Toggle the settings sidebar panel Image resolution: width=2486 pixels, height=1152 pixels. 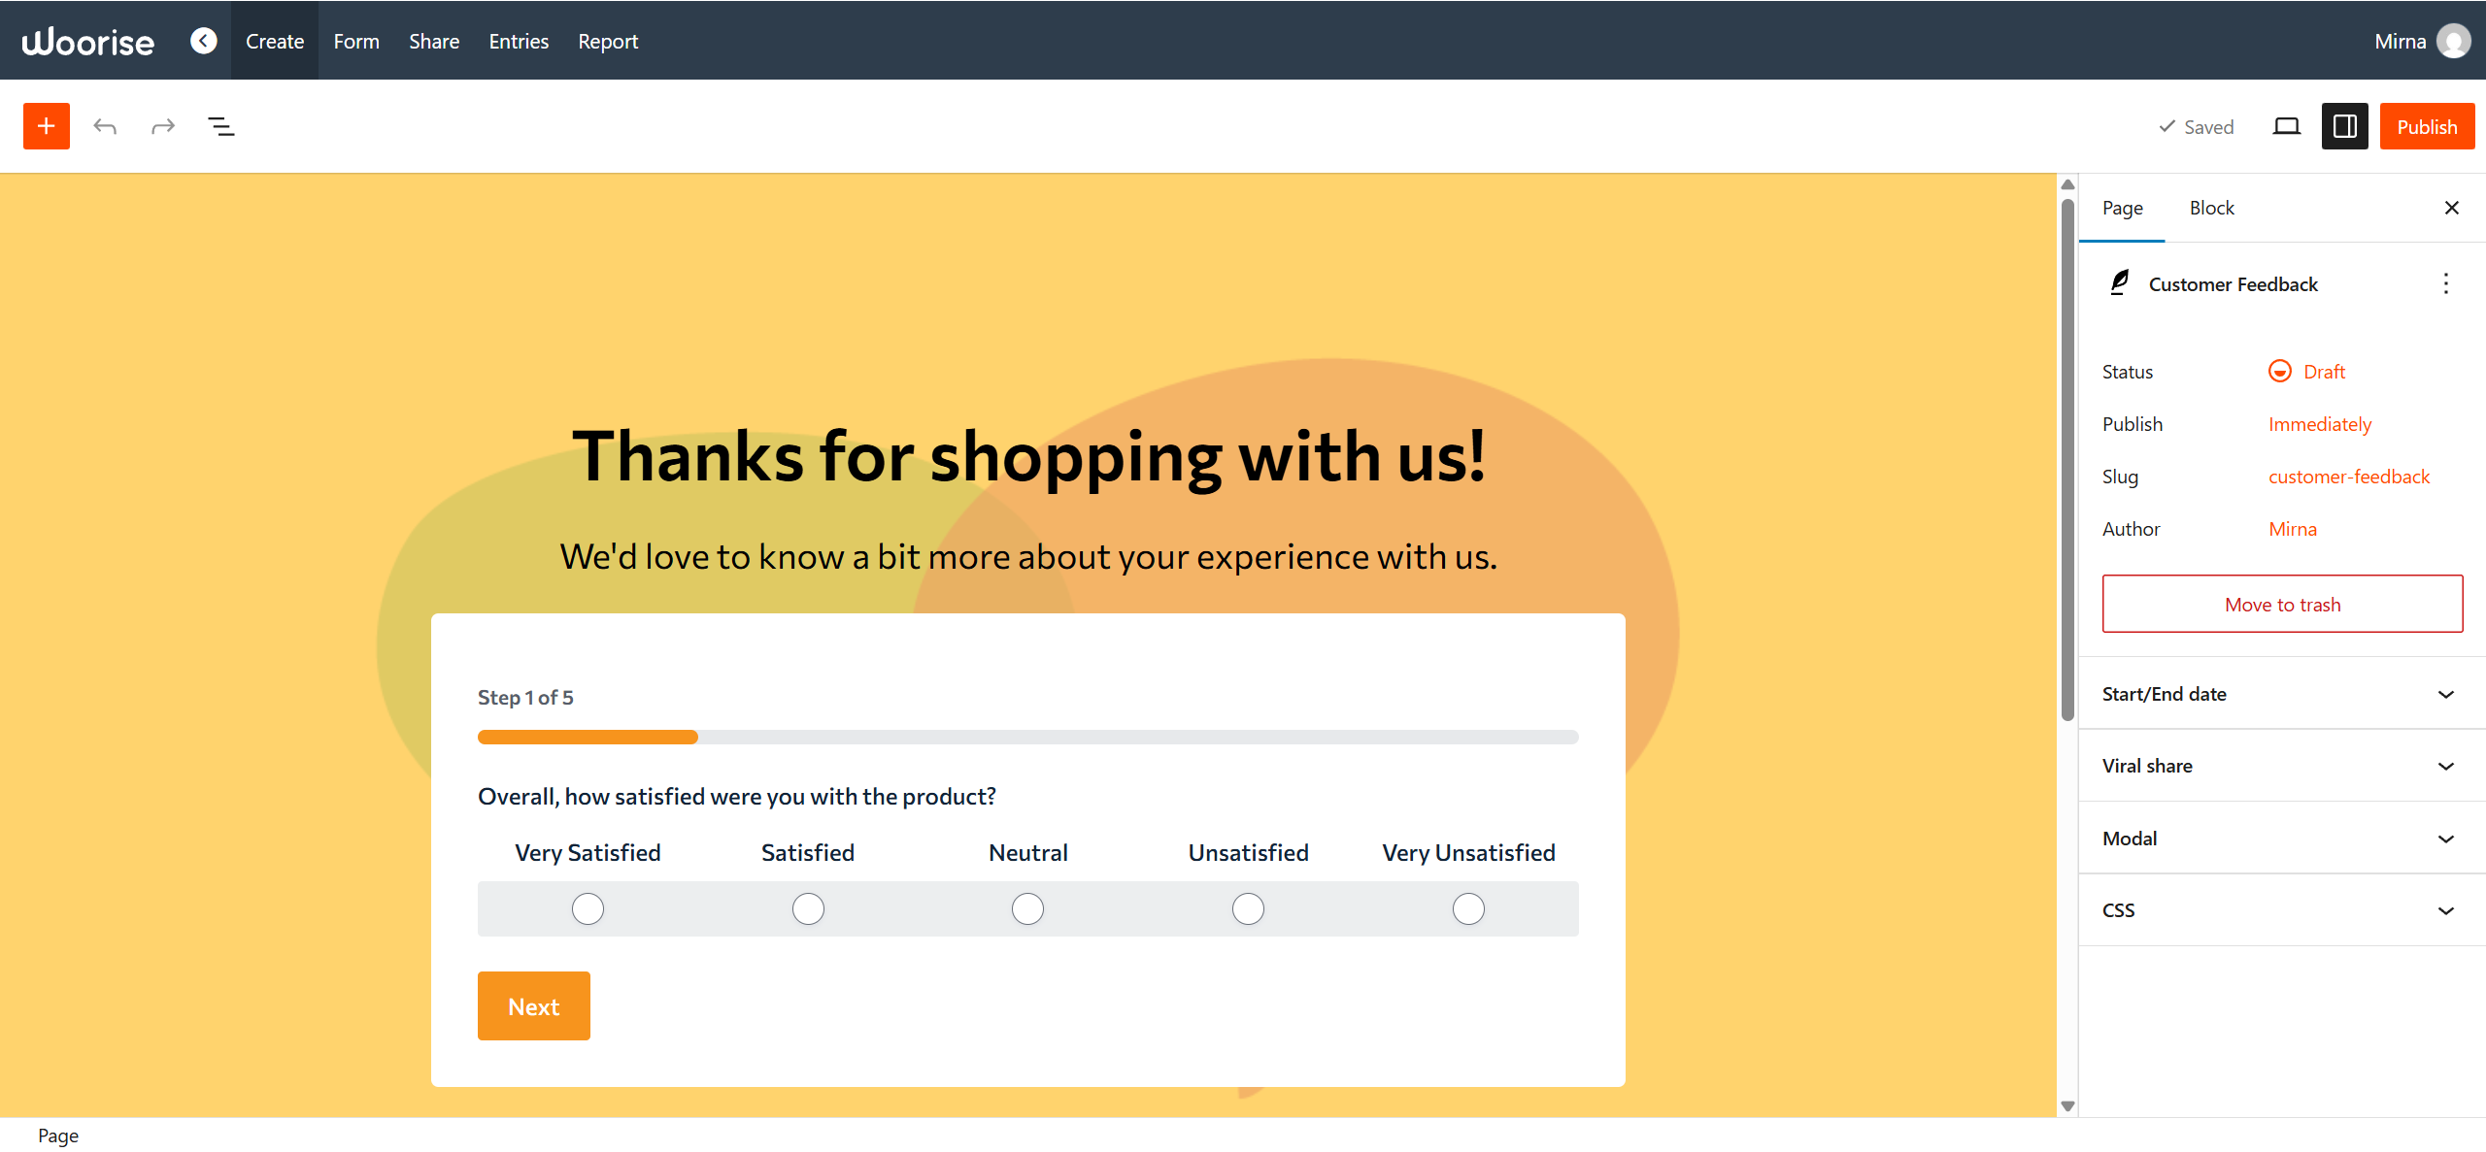click(x=2344, y=125)
